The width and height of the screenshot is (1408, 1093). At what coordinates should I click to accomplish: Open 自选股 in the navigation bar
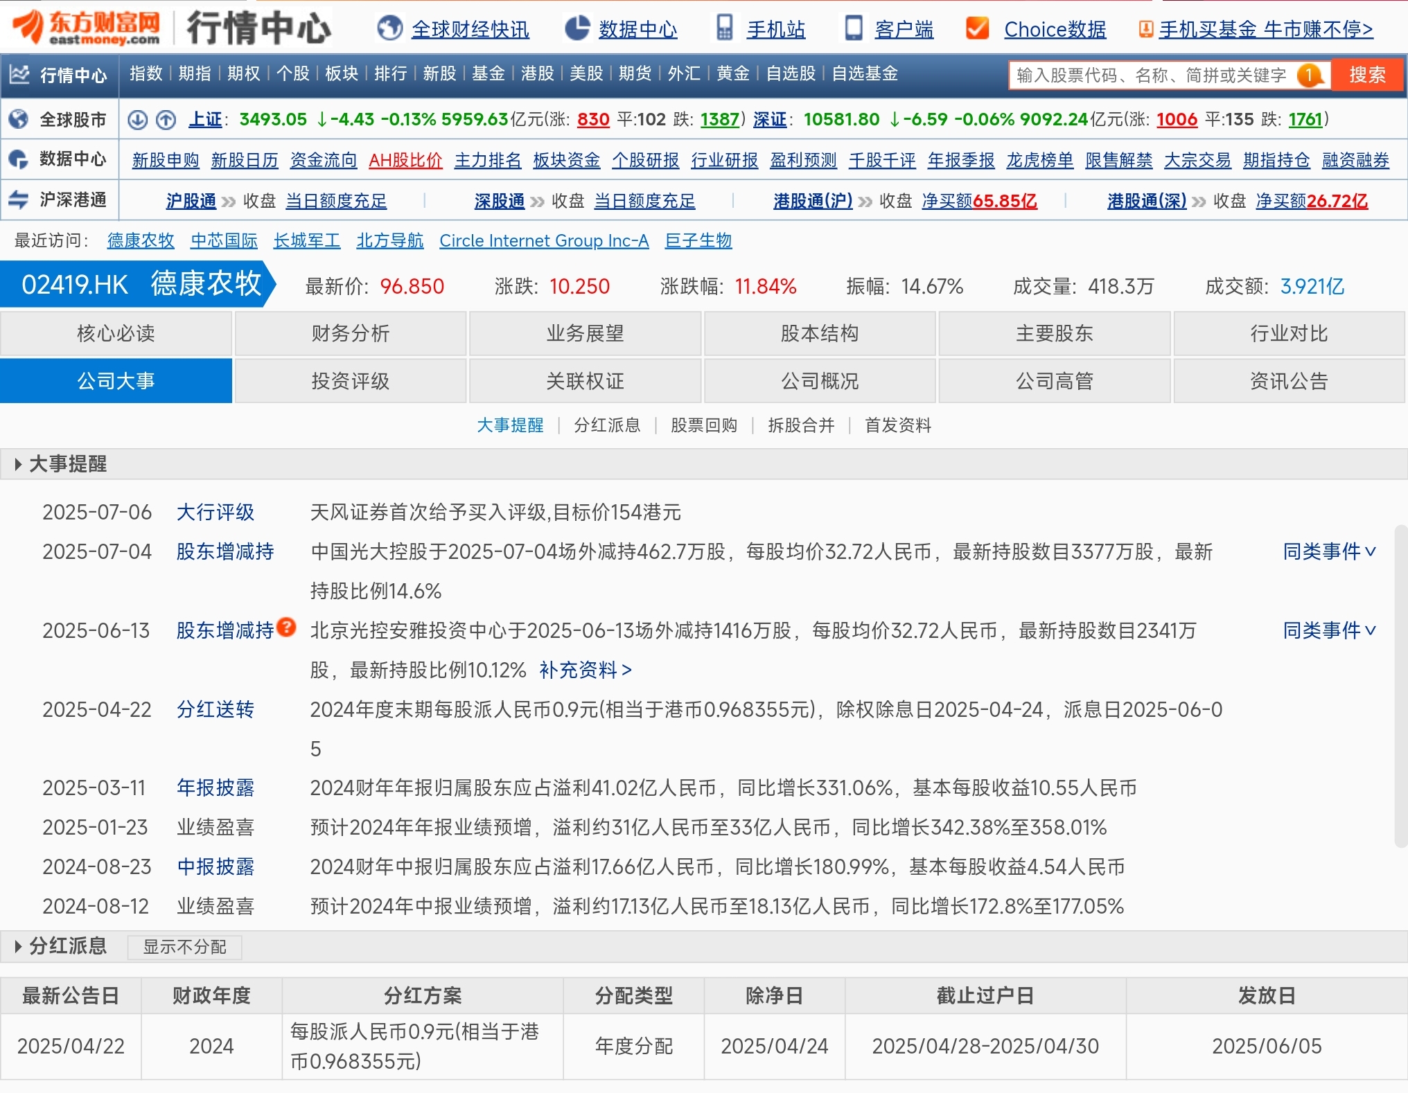791,73
